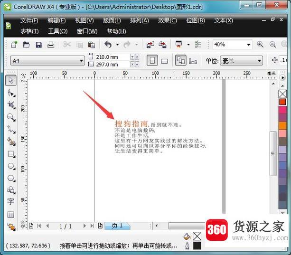Go to the next page arrow
Screen dimensions: 291x255
click(x=84, y=226)
